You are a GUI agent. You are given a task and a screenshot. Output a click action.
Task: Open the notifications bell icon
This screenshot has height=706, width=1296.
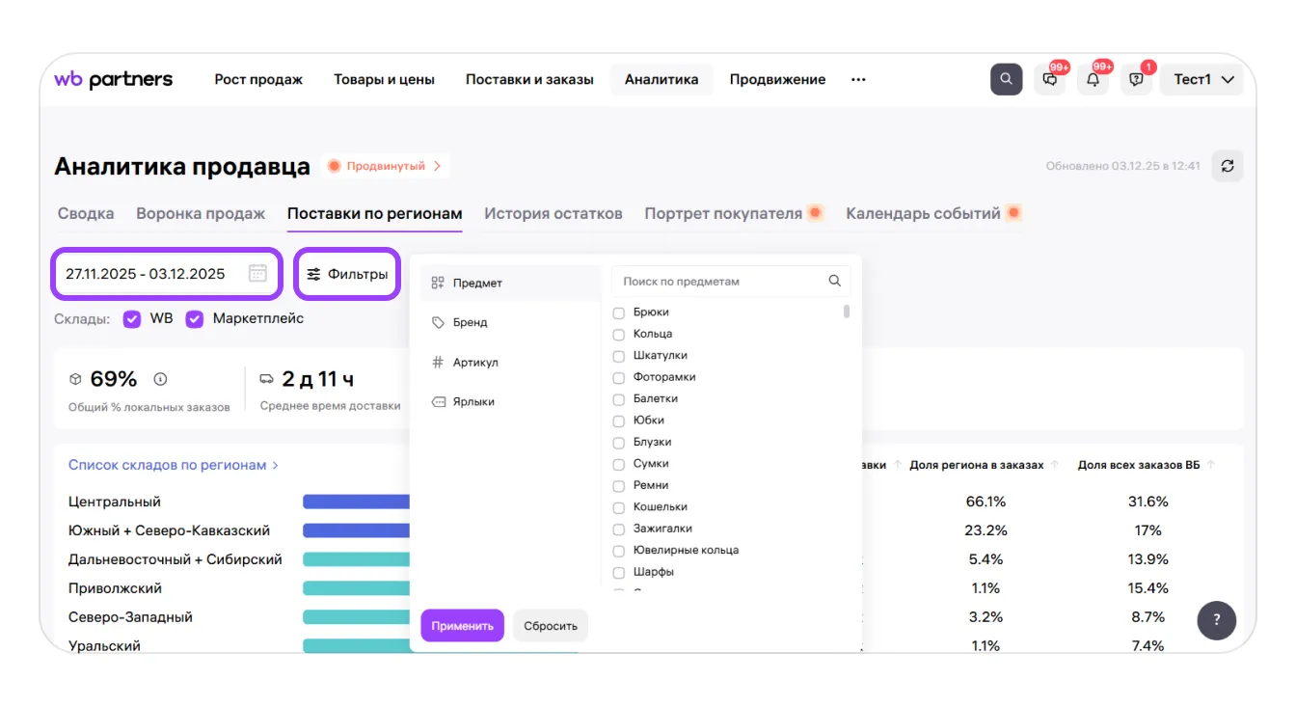click(x=1093, y=79)
